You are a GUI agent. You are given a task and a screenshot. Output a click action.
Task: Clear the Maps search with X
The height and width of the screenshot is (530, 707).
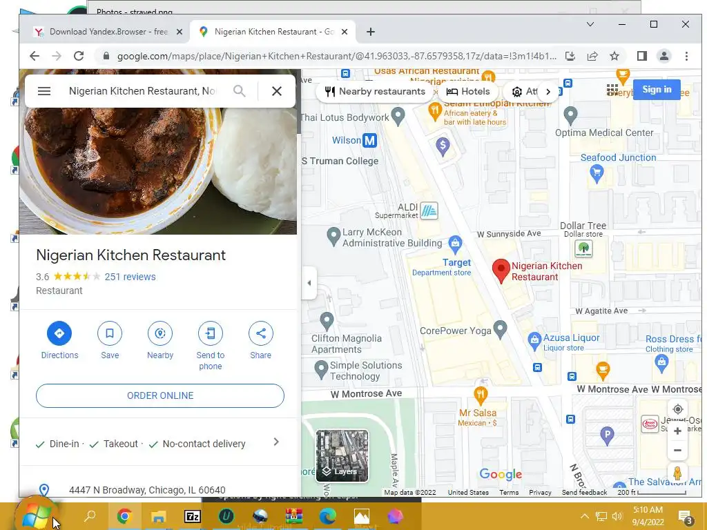pyautogui.click(x=277, y=91)
